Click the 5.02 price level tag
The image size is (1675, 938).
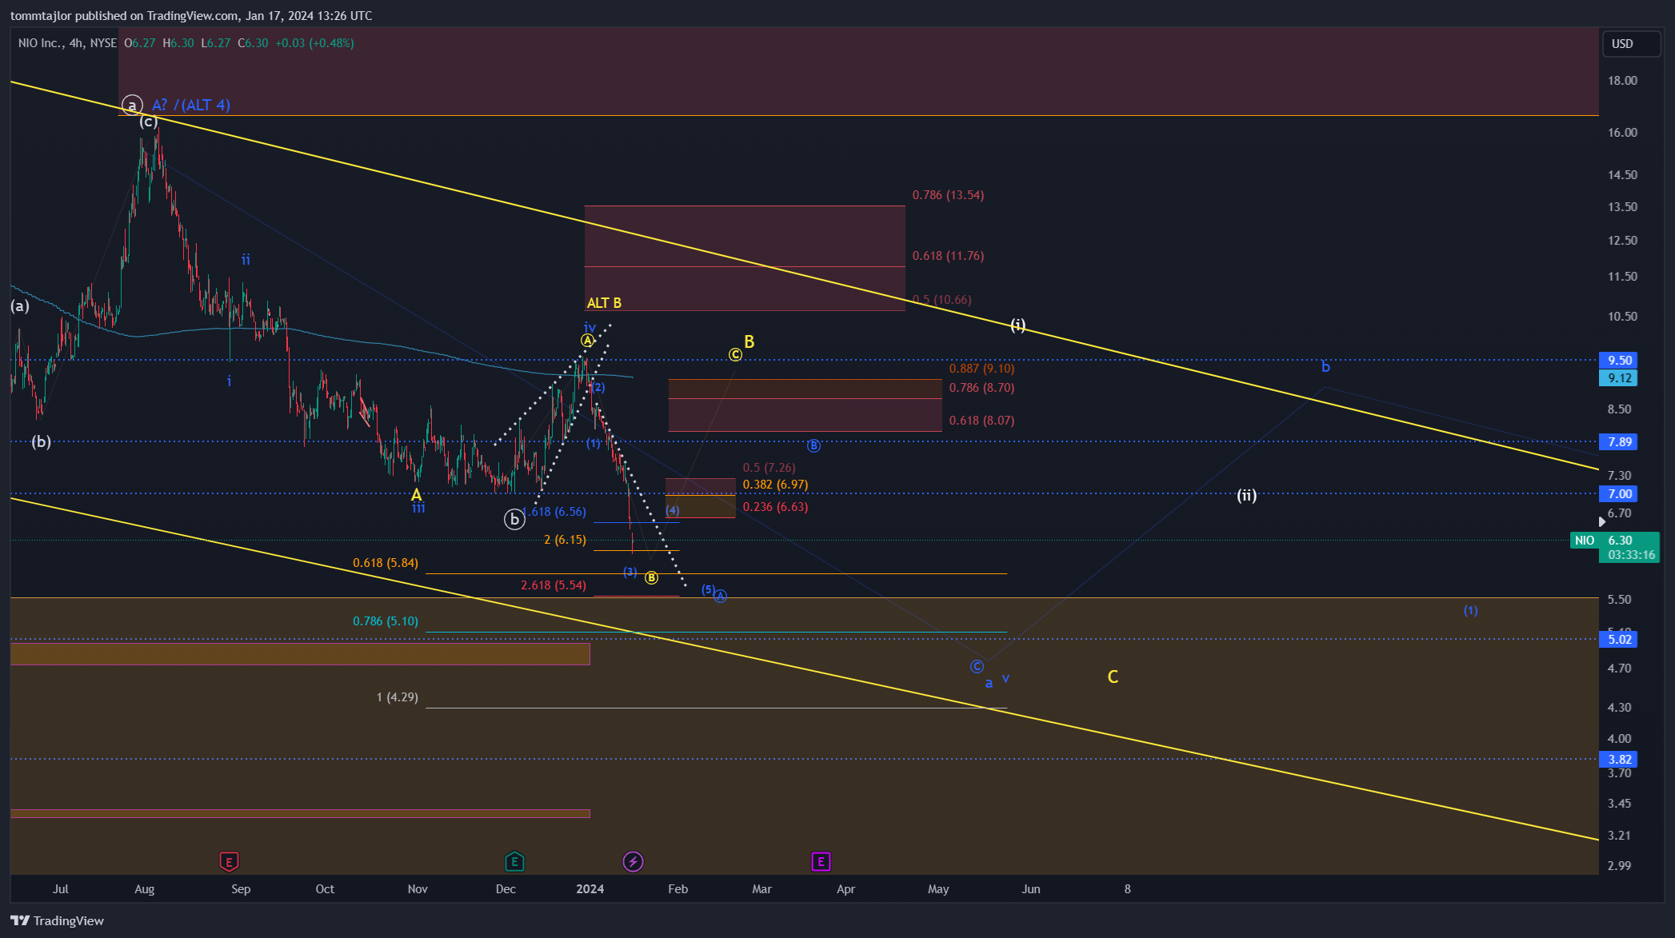1618,640
